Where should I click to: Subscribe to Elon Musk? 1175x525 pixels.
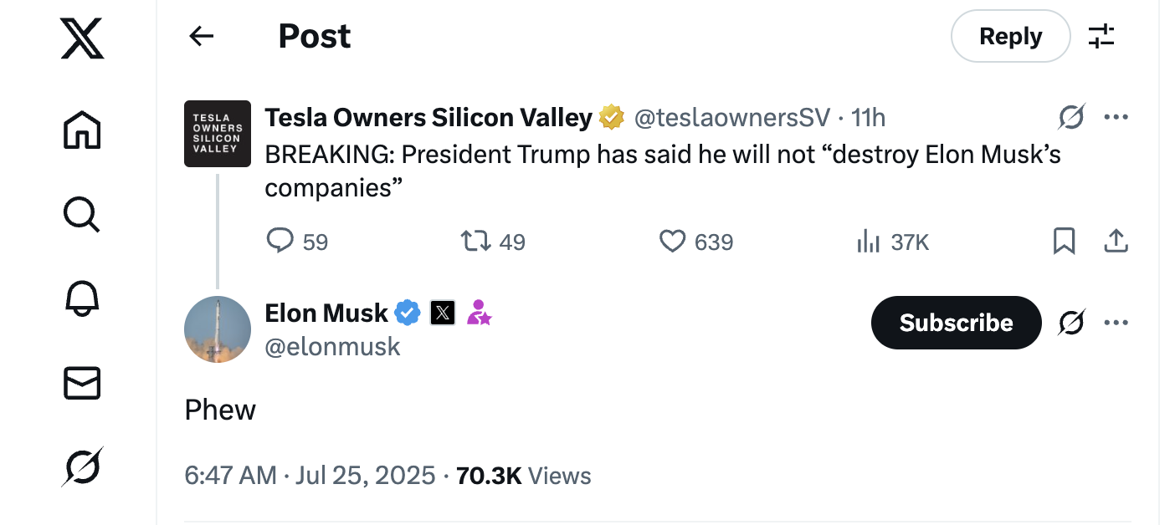click(957, 323)
